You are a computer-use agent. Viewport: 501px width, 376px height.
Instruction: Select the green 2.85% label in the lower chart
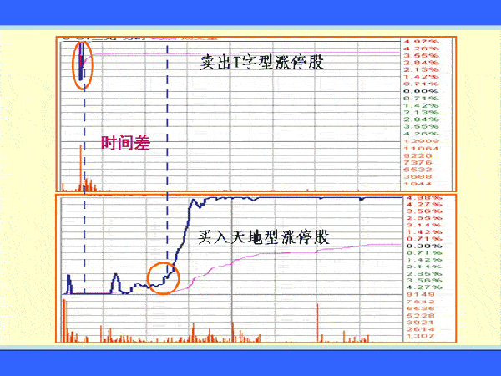(x=424, y=274)
